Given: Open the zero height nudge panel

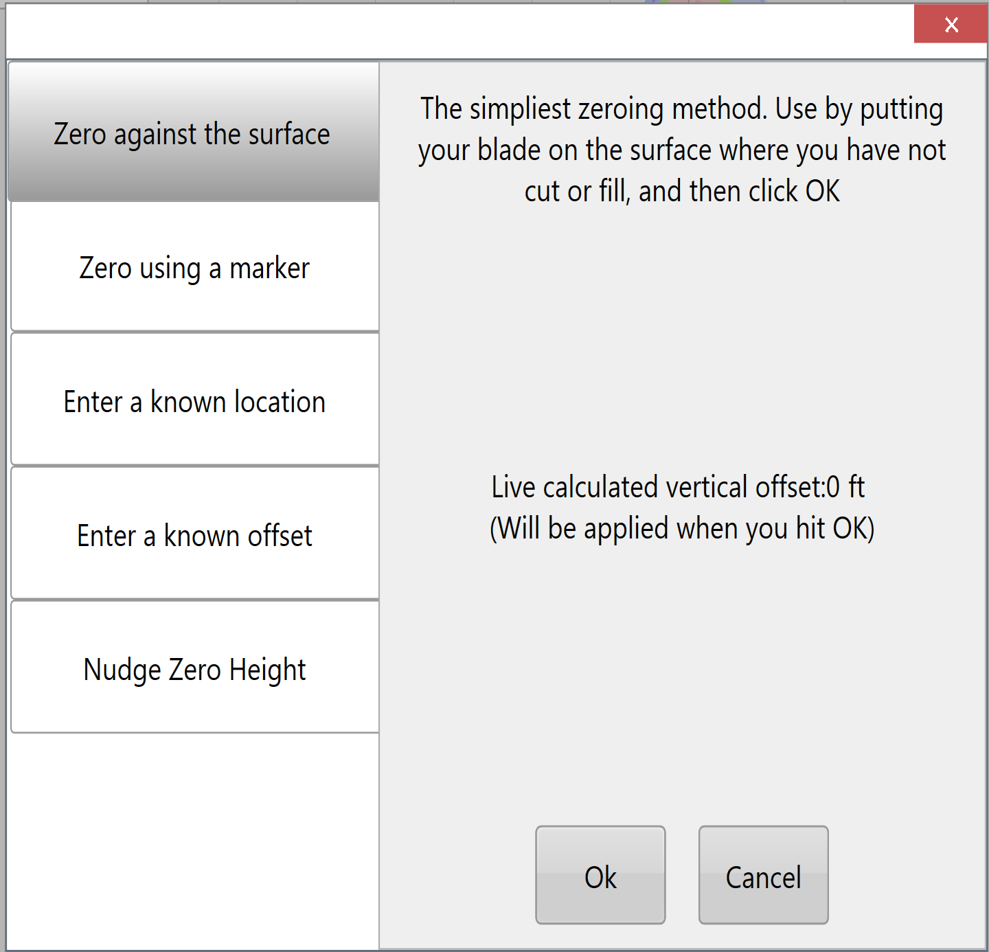Looking at the screenshot, I should [195, 668].
